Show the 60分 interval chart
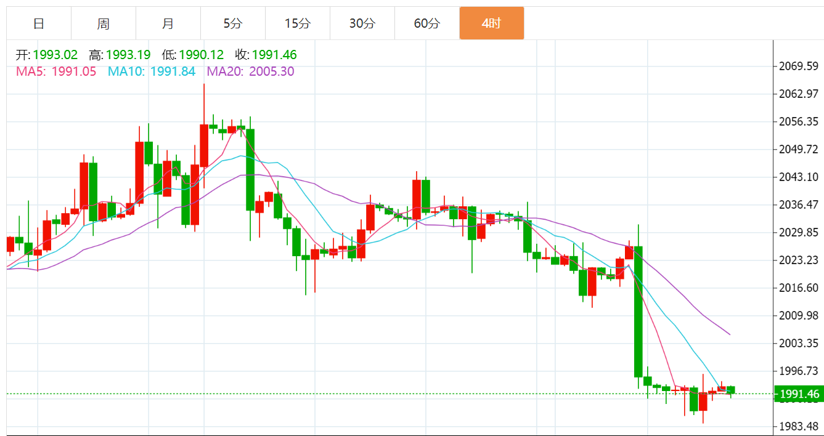 tap(427, 23)
